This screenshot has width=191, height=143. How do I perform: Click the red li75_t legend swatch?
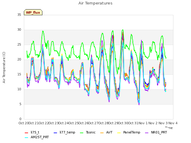(x=27, y=133)
